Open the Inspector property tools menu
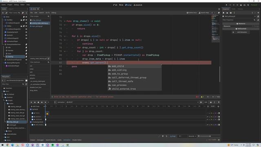The image size is (261, 147). [x=258, y=20]
